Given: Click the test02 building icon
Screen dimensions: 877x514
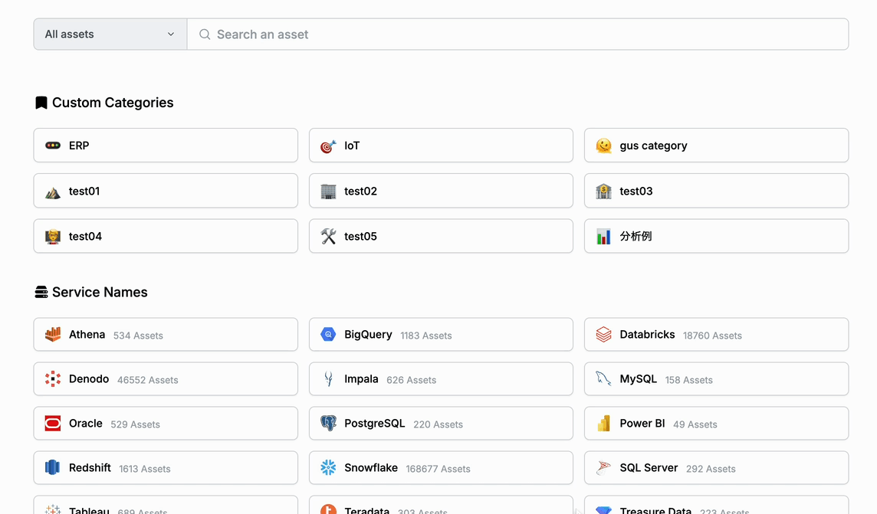Looking at the screenshot, I should (328, 191).
